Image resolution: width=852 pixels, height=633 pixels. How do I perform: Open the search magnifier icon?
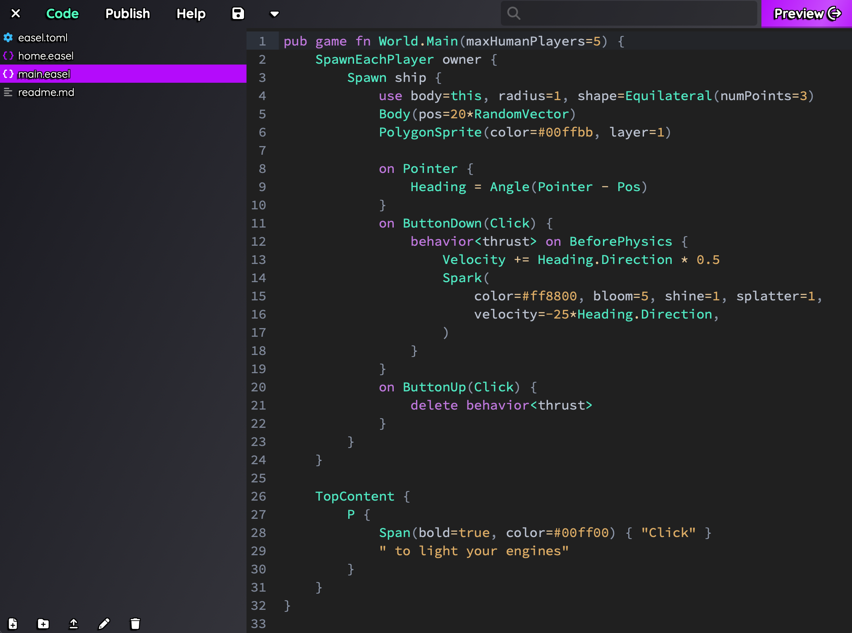pos(514,13)
